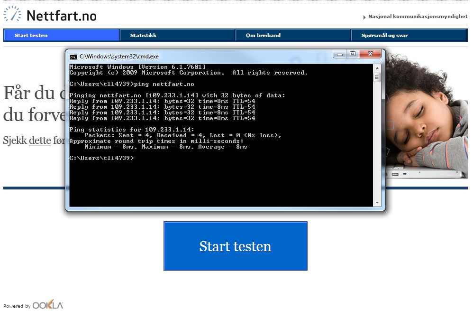The height and width of the screenshot is (311, 473).
Task: Open the Om breiband tab
Action: (293, 35)
